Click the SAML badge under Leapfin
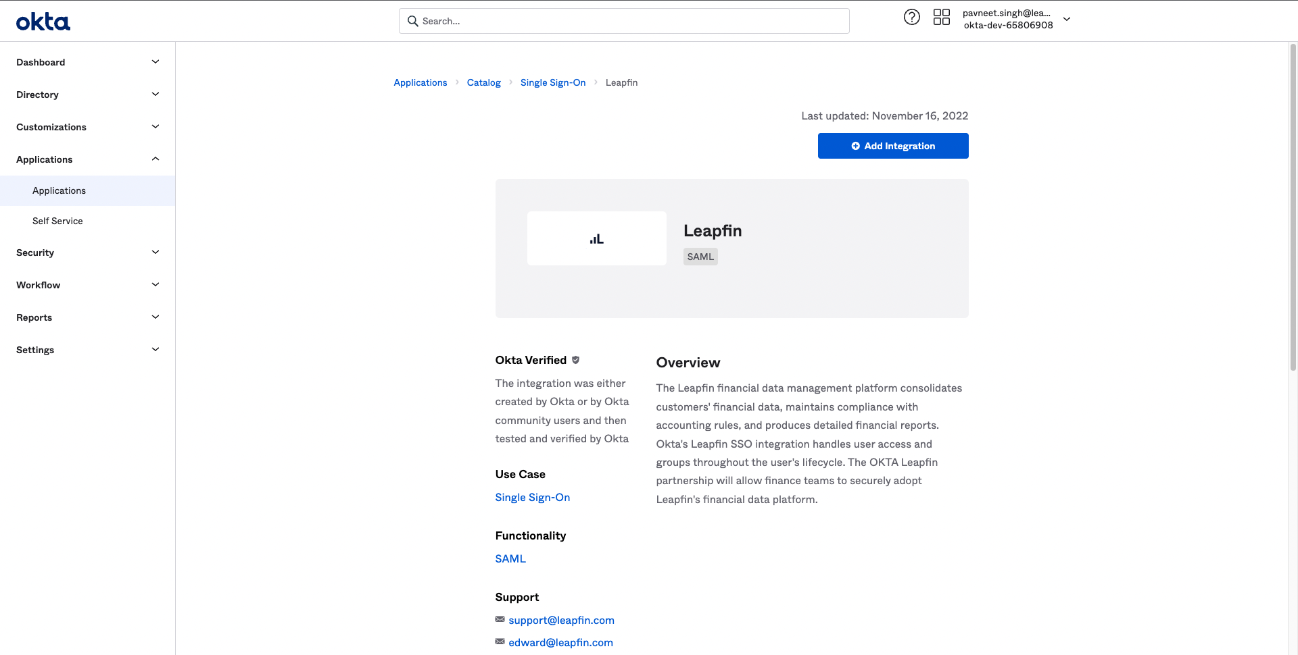 point(700,257)
